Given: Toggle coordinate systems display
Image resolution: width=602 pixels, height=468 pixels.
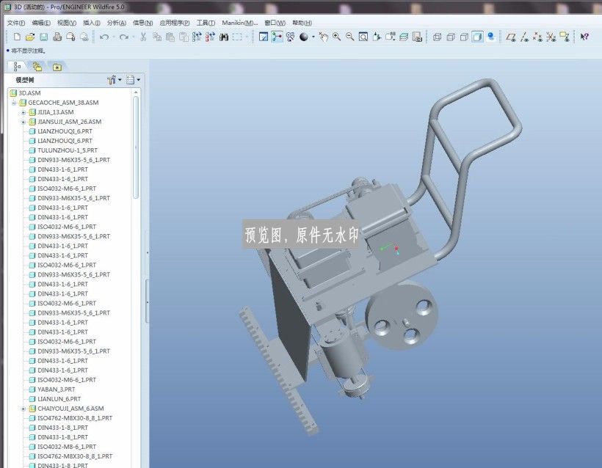Looking at the screenshot, I should (x=551, y=37).
